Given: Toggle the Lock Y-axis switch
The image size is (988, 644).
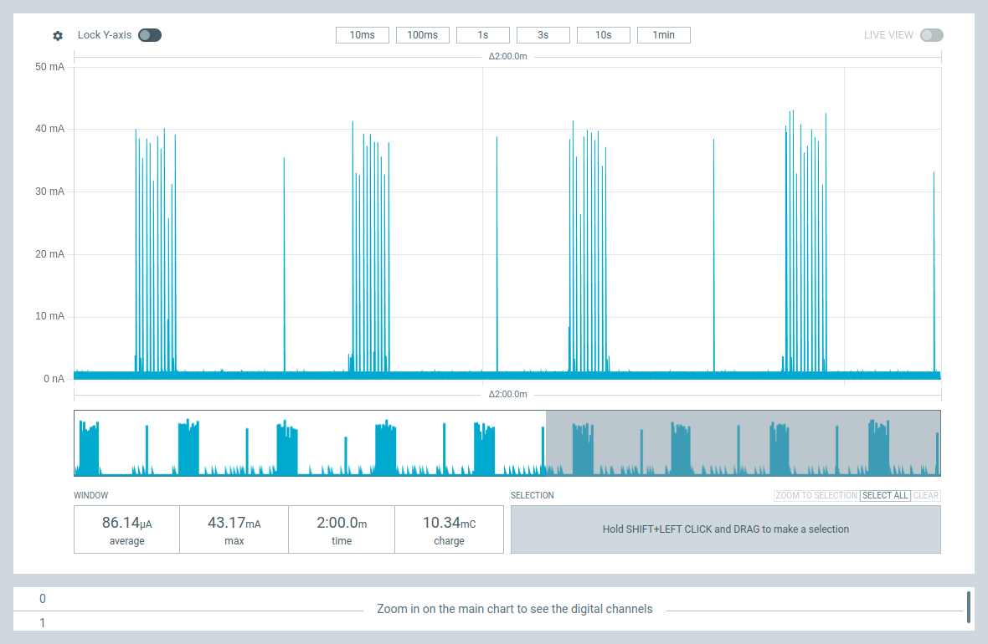Looking at the screenshot, I should [150, 35].
